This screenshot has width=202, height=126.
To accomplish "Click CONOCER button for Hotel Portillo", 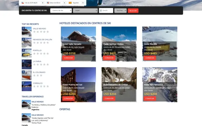I will [x=150, y=58].
